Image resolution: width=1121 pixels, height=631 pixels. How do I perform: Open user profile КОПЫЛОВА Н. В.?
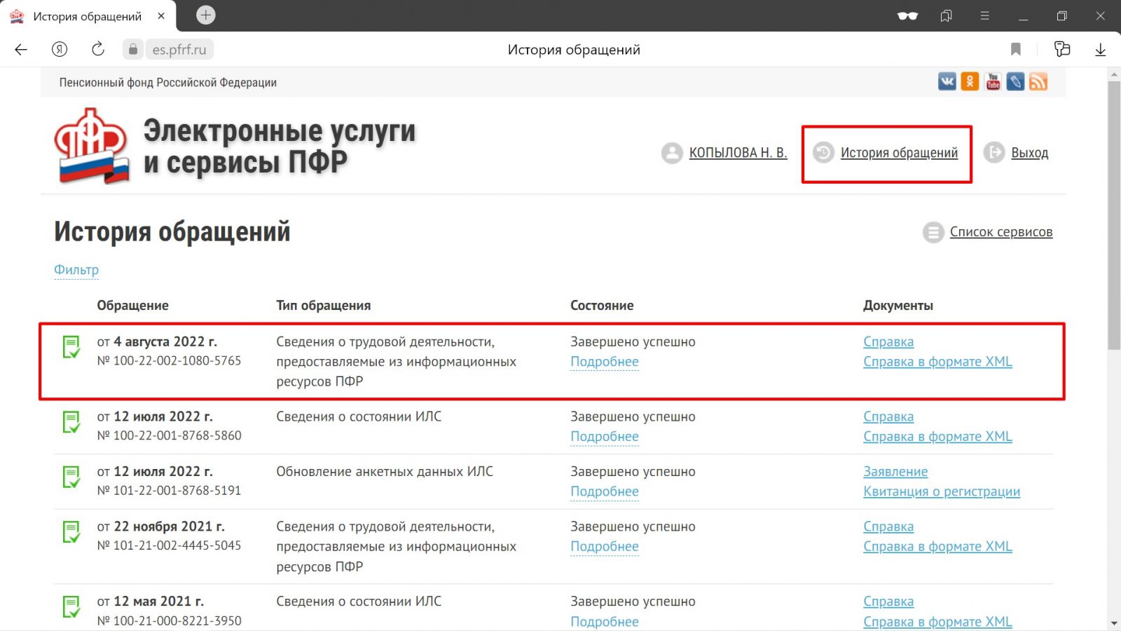[x=737, y=153]
